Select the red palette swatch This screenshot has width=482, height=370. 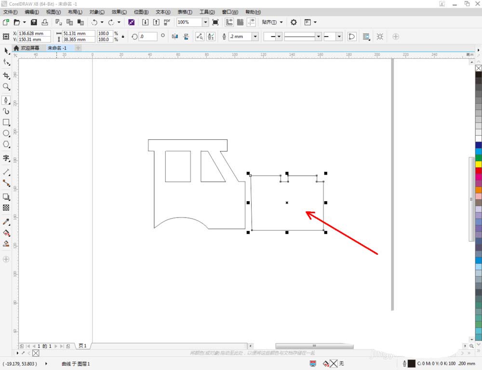coord(479,171)
